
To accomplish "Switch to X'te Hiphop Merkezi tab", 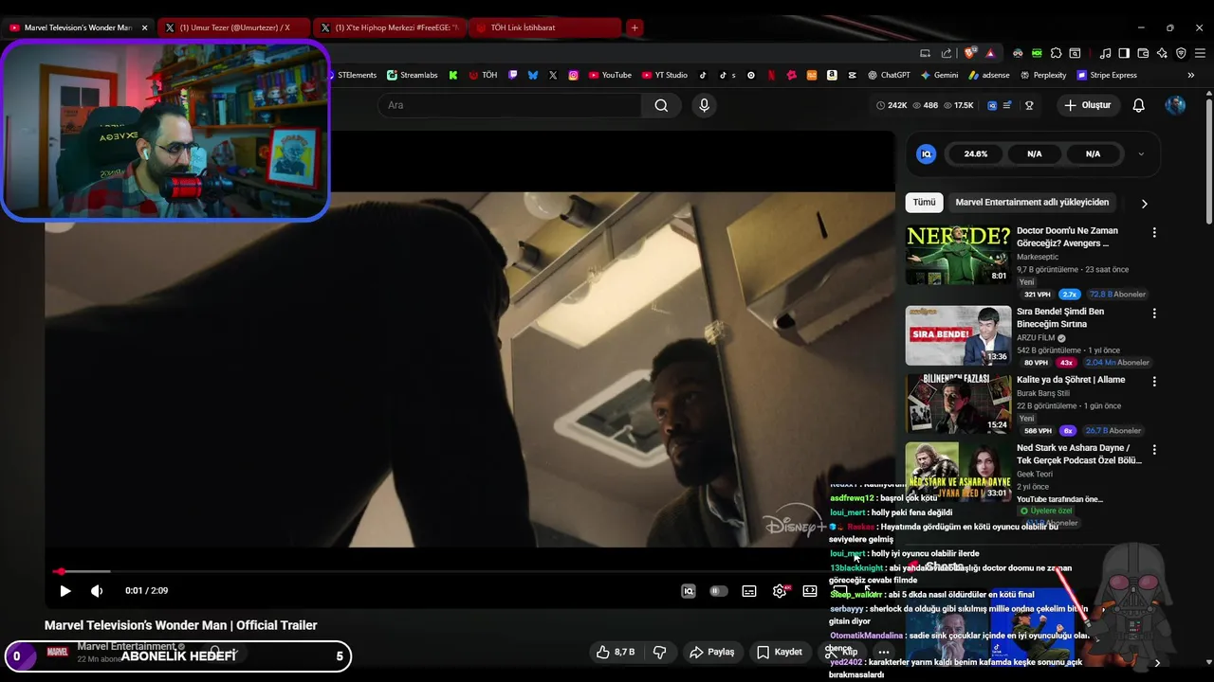I will point(389,27).
